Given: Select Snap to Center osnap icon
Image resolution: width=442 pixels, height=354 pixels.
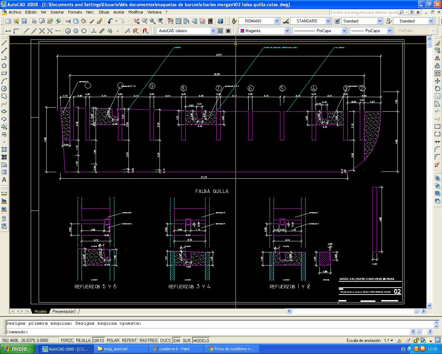Looking at the screenshot, I should pos(68,31).
